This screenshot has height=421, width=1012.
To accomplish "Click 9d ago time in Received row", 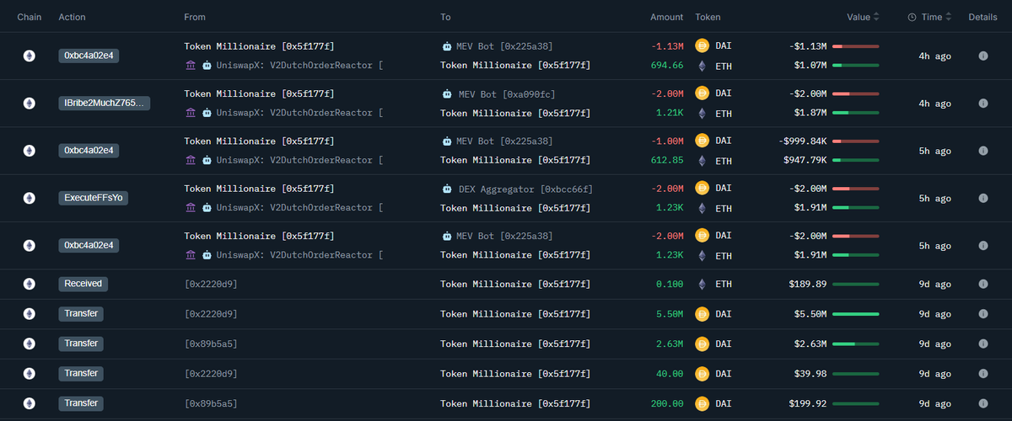I will (935, 284).
